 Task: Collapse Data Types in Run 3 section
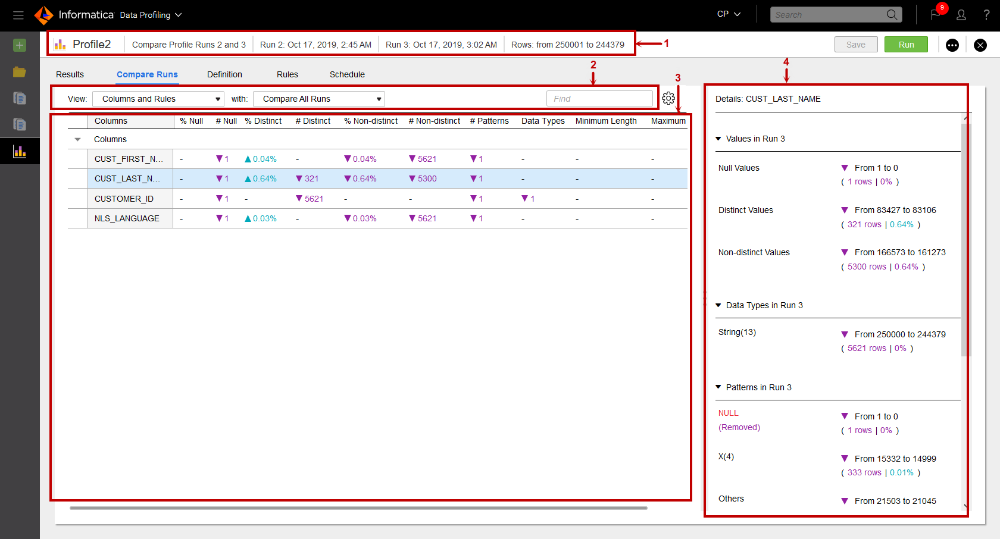point(718,305)
